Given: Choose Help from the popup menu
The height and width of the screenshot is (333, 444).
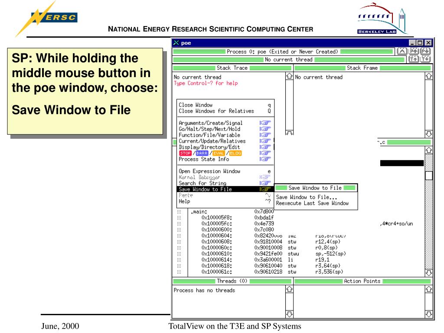Looking at the screenshot, I should pos(225,201).
